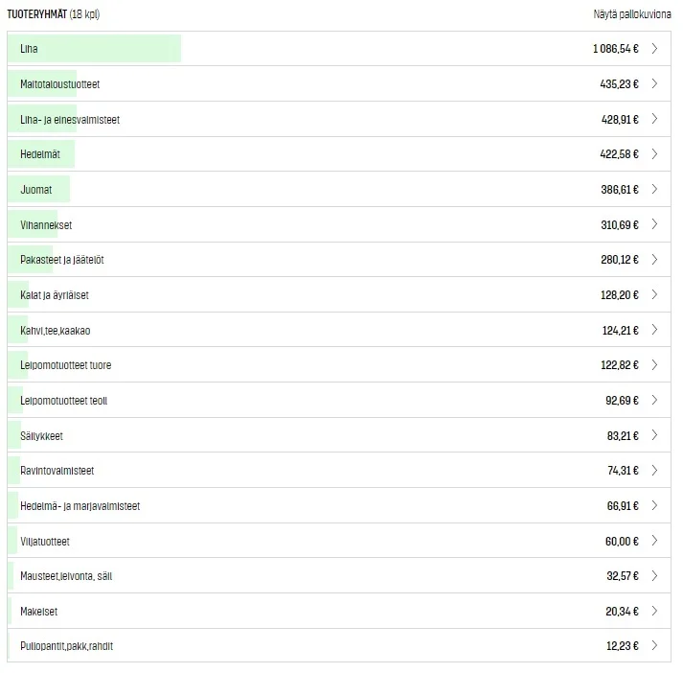Click the Hedelmät row arrow icon
683x673 pixels.
(x=654, y=154)
